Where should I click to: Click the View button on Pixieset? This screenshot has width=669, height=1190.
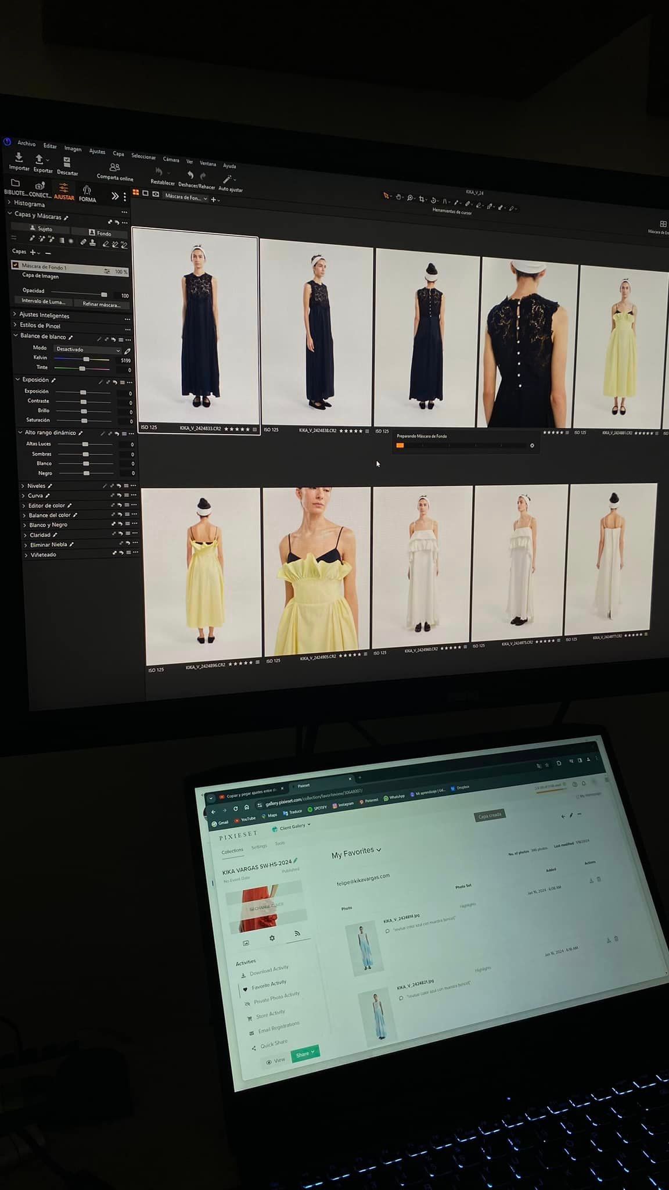(276, 1060)
